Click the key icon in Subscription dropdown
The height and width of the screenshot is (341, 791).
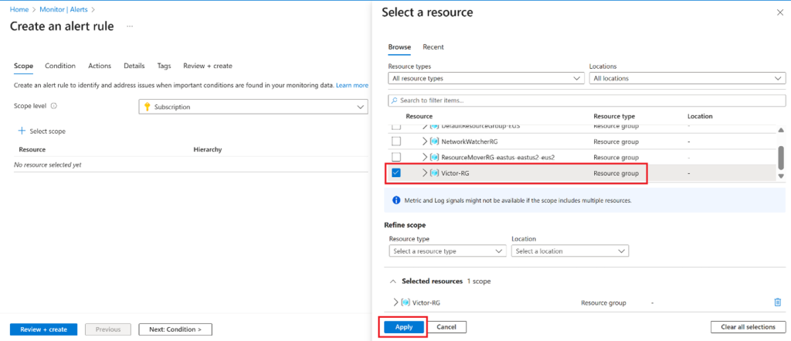click(x=147, y=107)
